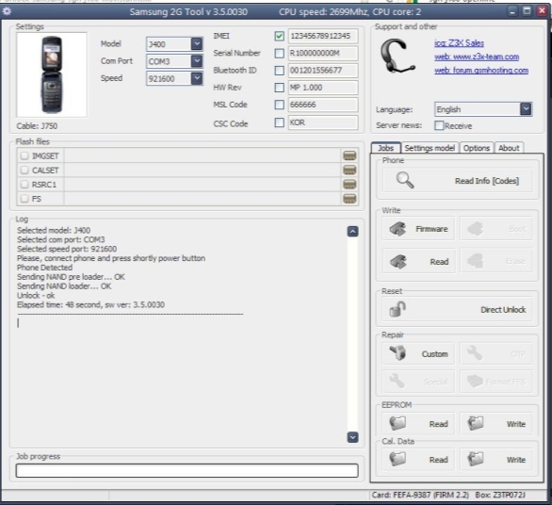Click EEPROM Read button

click(x=418, y=424)
